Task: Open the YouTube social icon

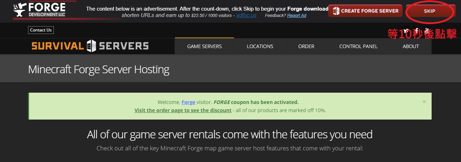Action: [x=427, y=30]
